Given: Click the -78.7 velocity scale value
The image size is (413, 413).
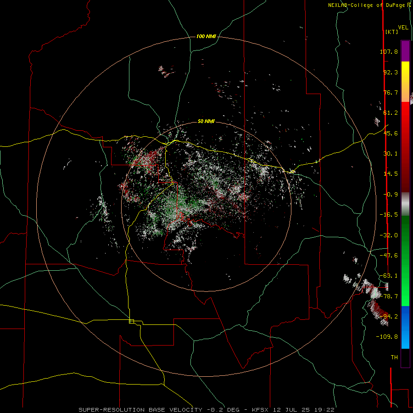Looking at the screenshot, I should pos(389,296).
